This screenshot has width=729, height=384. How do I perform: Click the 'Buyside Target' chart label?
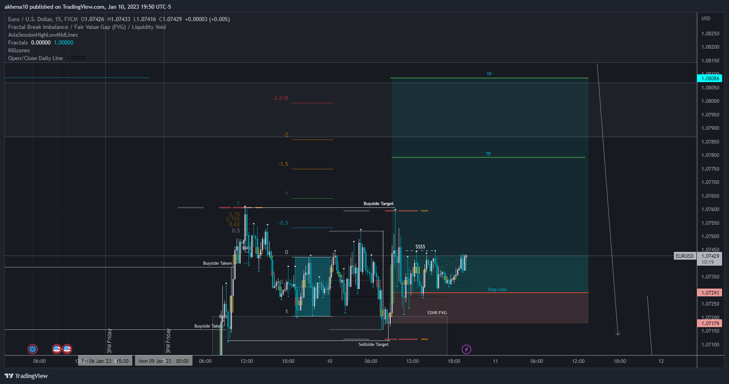(x=379, y=204)
